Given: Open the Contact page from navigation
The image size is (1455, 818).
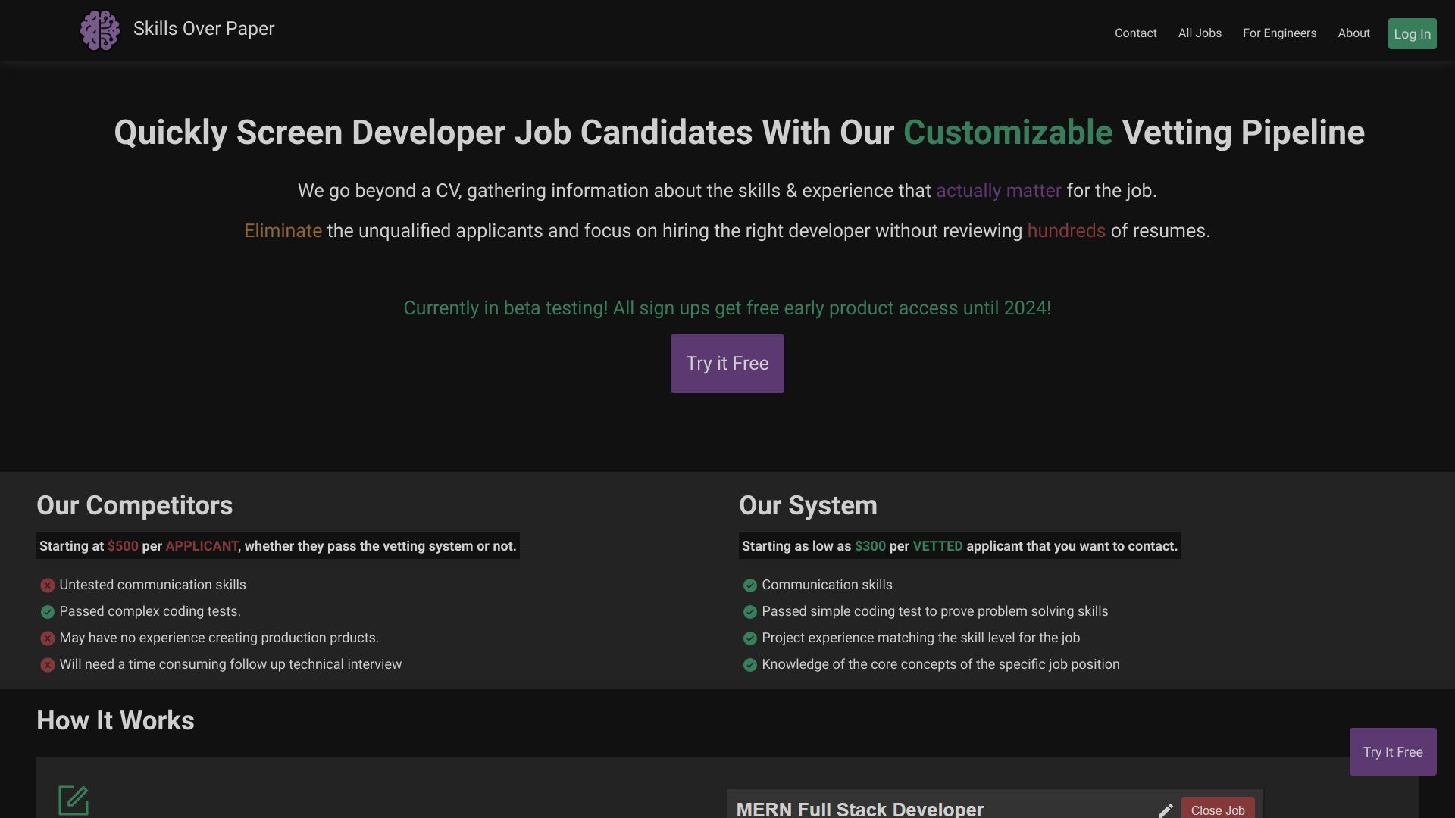Looking at the screenshot, I should (x=1135, y=33).
